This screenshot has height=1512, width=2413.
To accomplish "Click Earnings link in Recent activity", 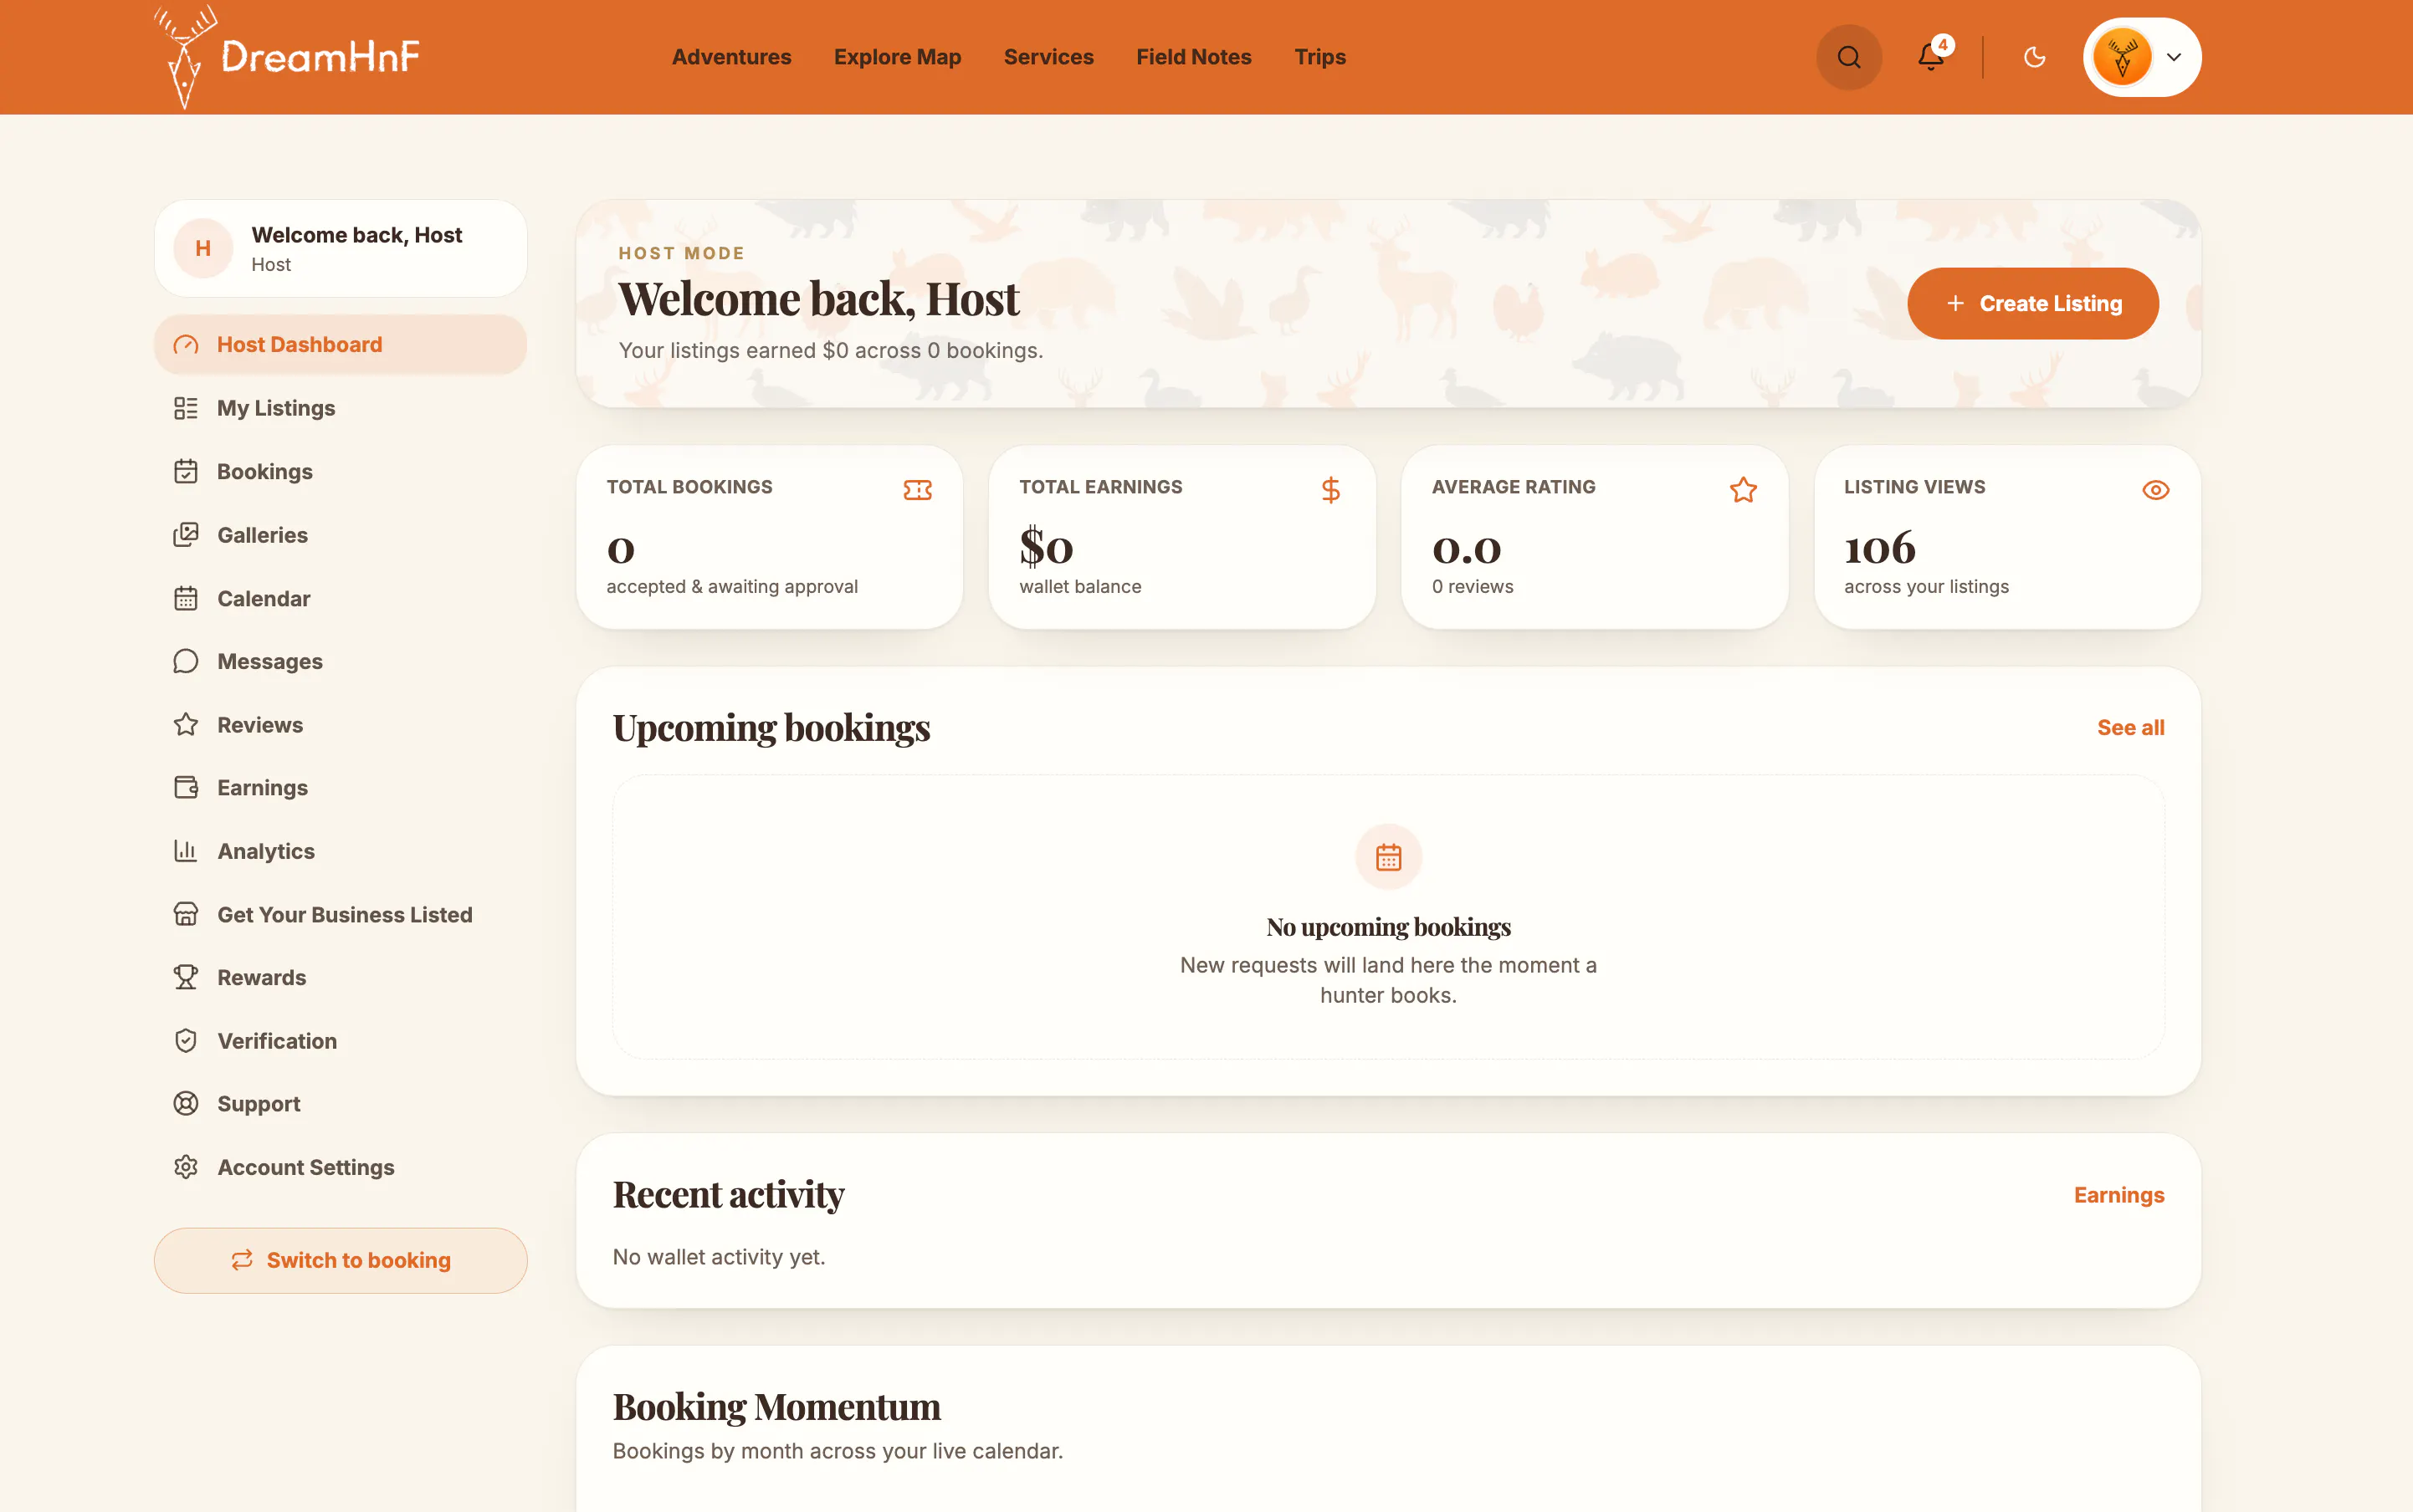I will [x=2118, y=1195].
